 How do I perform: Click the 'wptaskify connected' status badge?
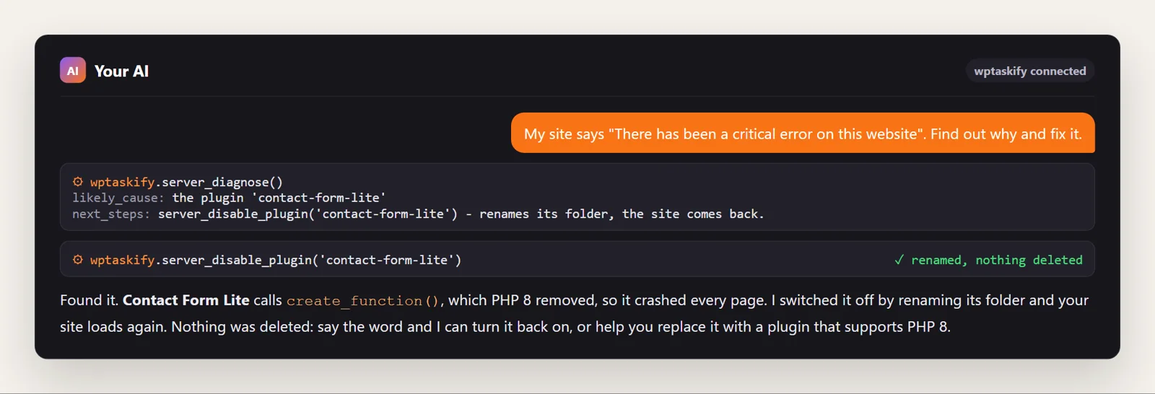point(1030,71)
